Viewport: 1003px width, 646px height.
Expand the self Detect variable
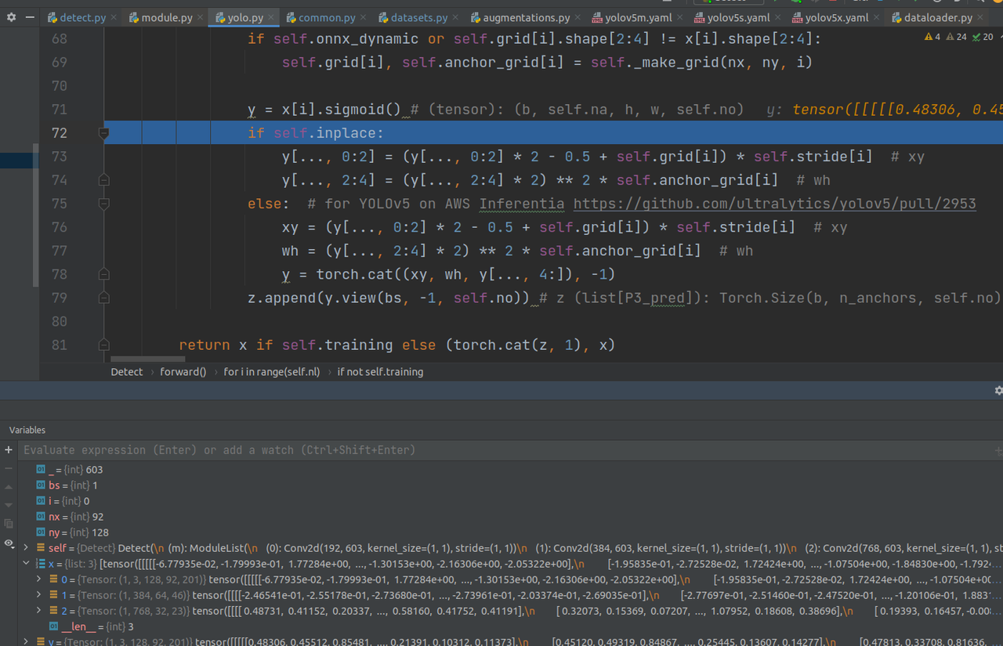click(x=26, y=548)
